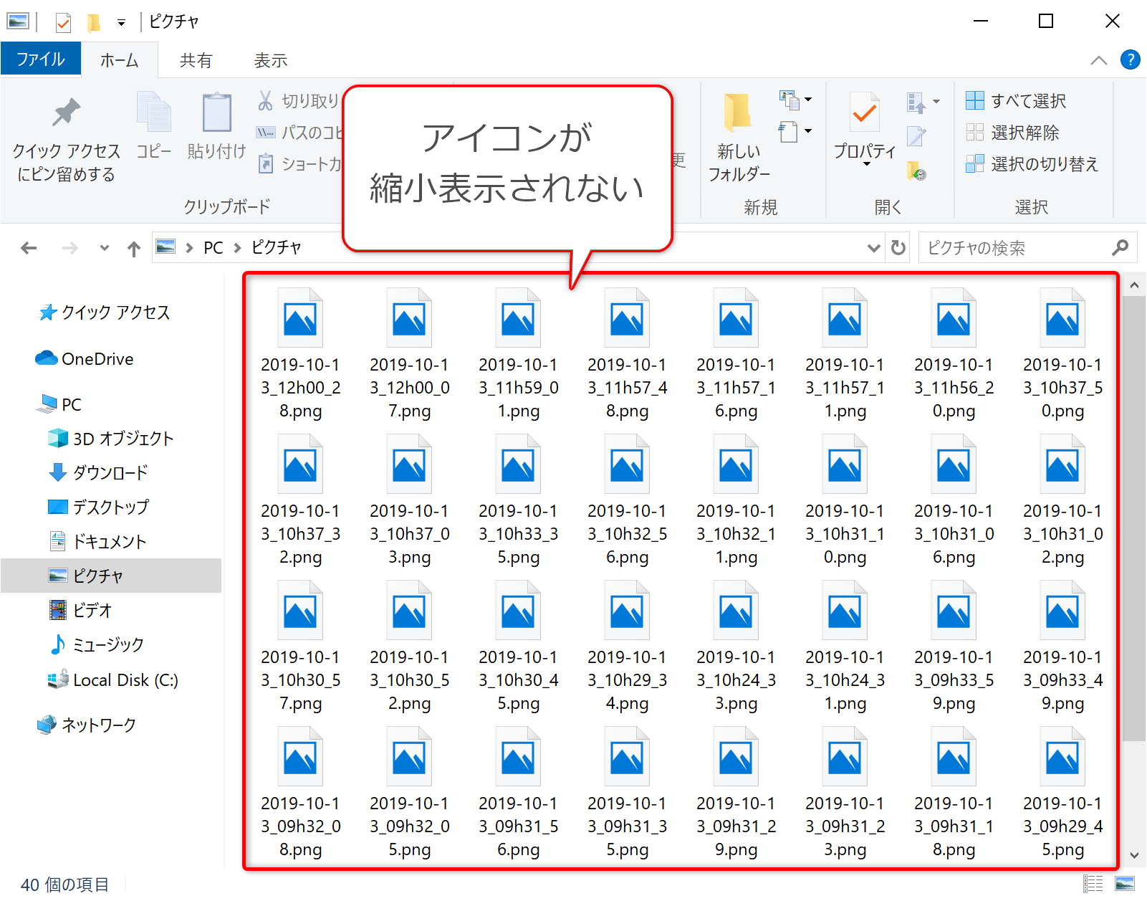The height and width of the screenshot is (901, 1147).
Task: Switch to the 表示 ribbon tab
Action: 270,61
